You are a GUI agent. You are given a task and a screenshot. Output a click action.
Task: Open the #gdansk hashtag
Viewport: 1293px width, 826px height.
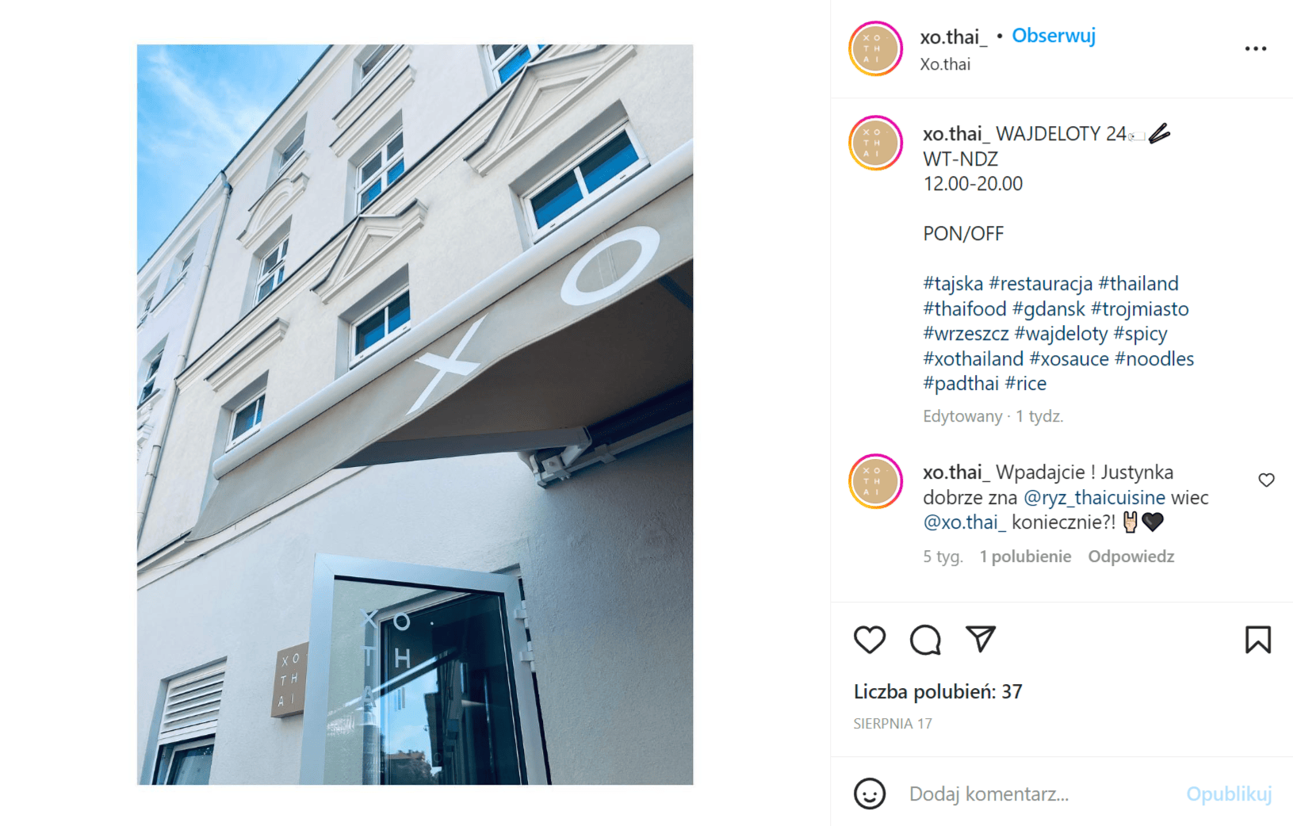click(x=1048, y=308)
